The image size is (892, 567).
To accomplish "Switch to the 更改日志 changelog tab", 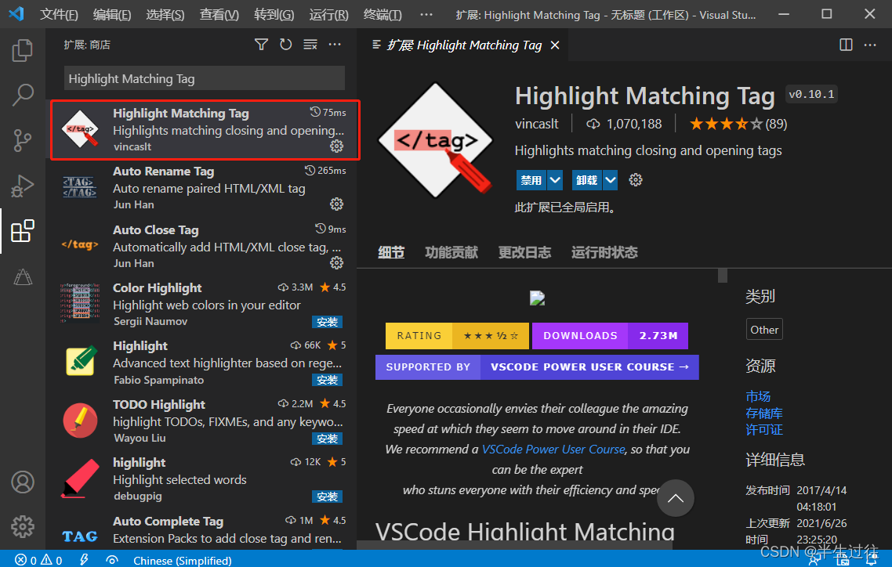I will click(x=524, y=252).
